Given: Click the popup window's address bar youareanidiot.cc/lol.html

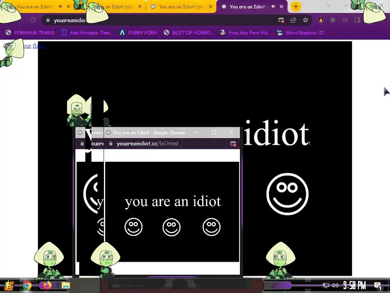Looking at the screenshot, I should coord(147,143).
